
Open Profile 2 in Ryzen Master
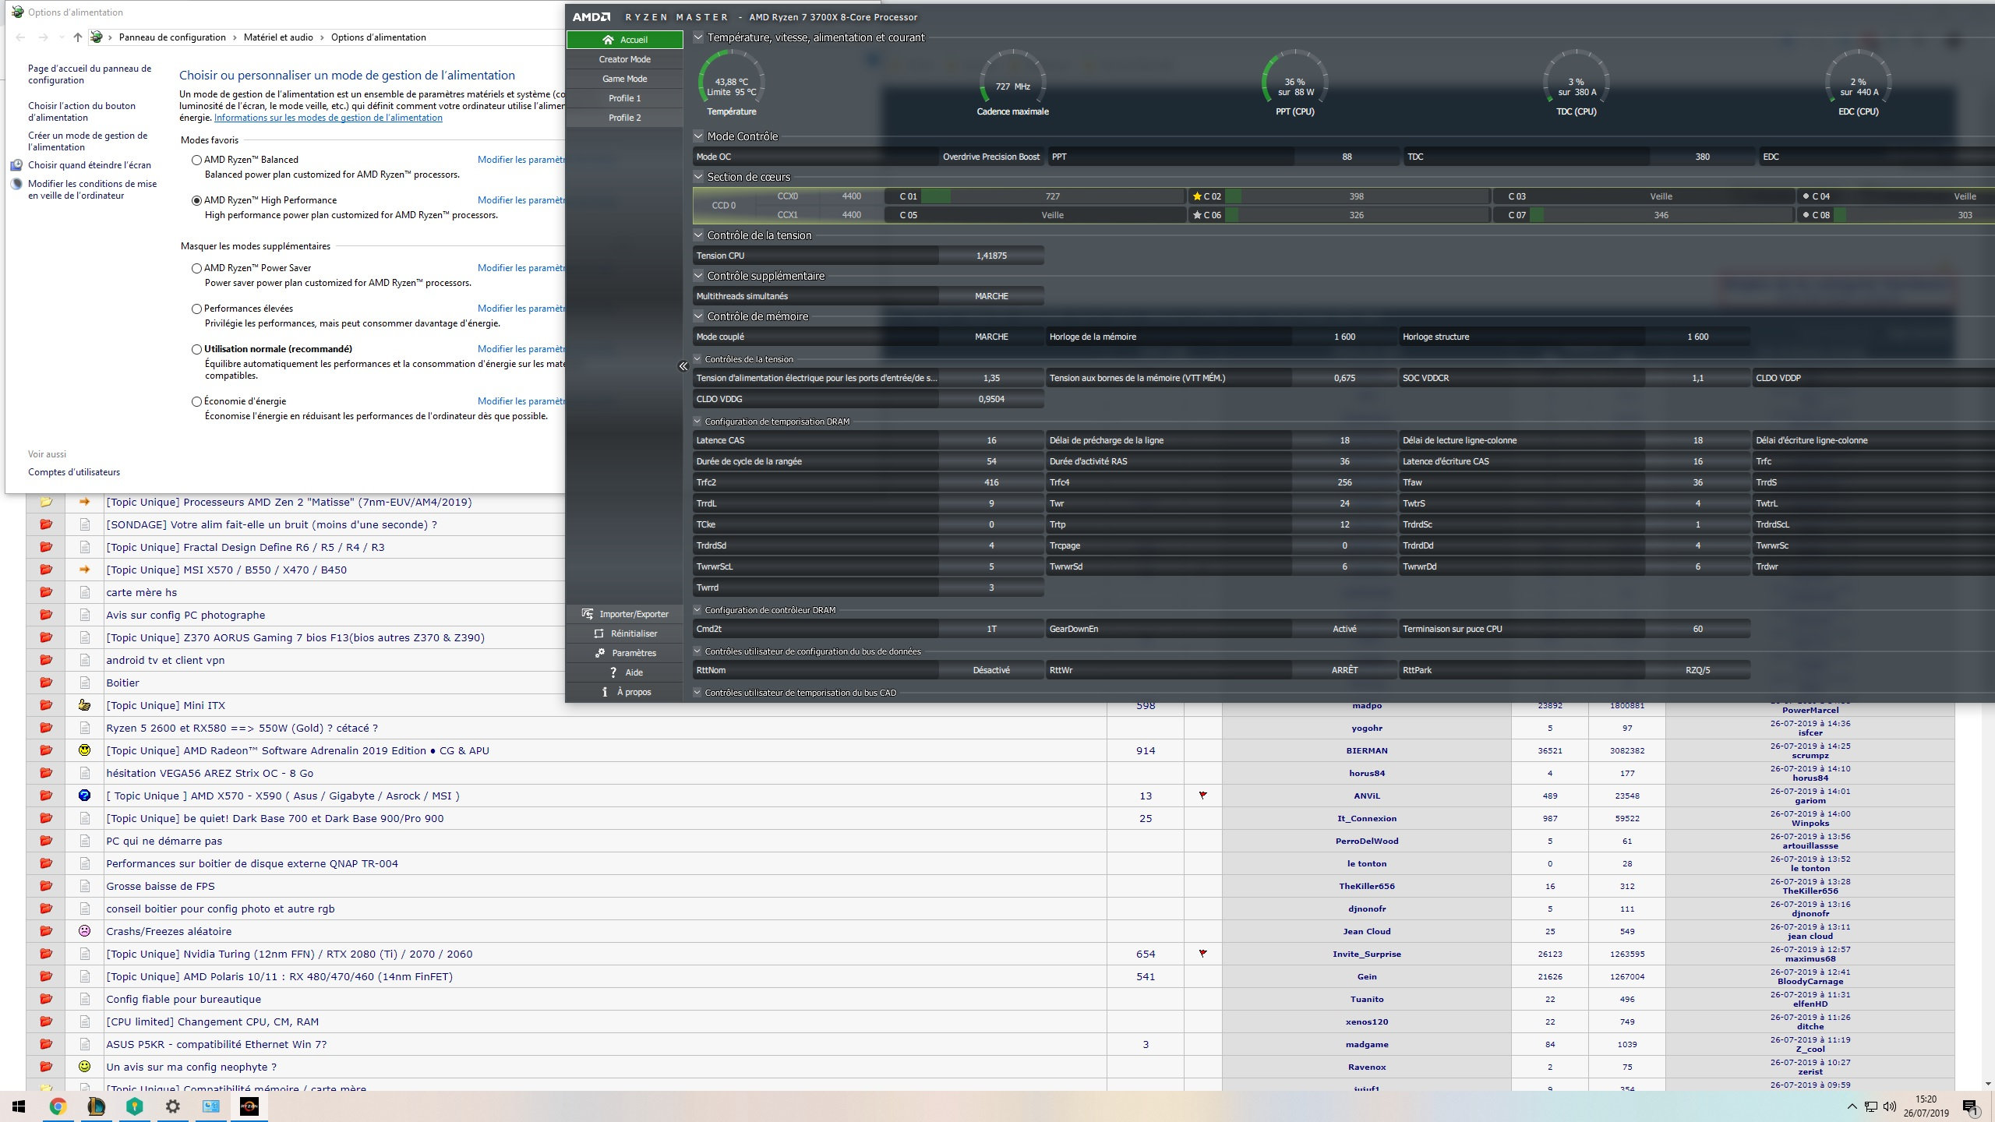click(x=625, y=118)
